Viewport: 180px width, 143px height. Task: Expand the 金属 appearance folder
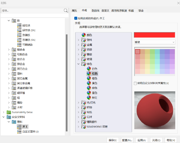tap(79, 45)
